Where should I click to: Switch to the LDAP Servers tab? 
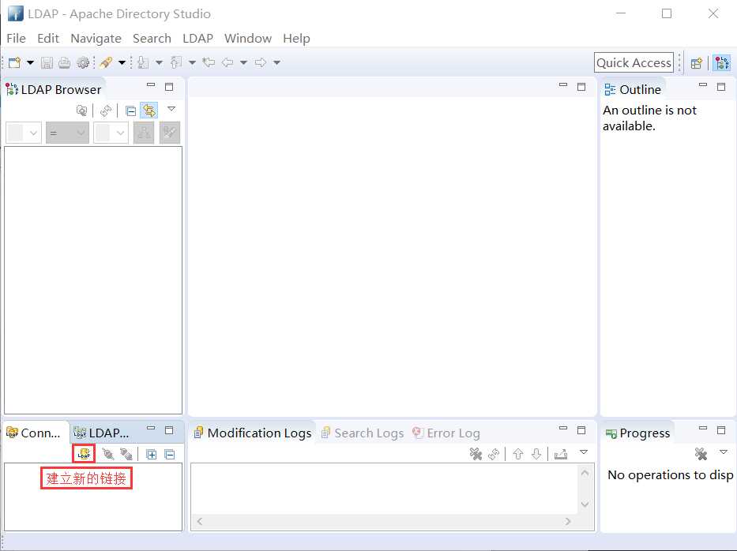pos(102,433)
